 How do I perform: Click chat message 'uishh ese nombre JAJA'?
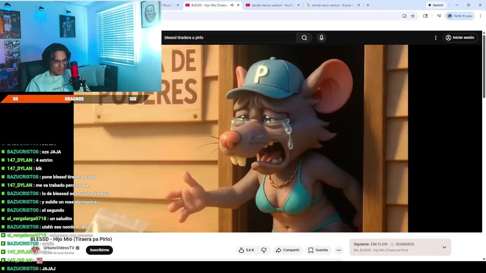tap(66, 227)
